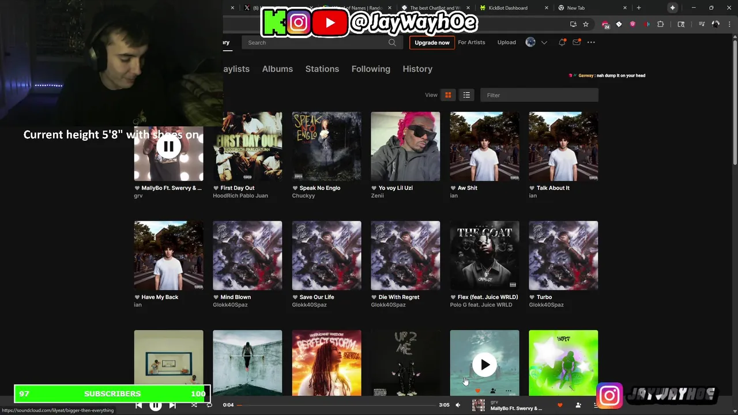Viewport: 738px width, 415px height.
Task: Click the adblock extension with badge 24
Action: [605, 24]
